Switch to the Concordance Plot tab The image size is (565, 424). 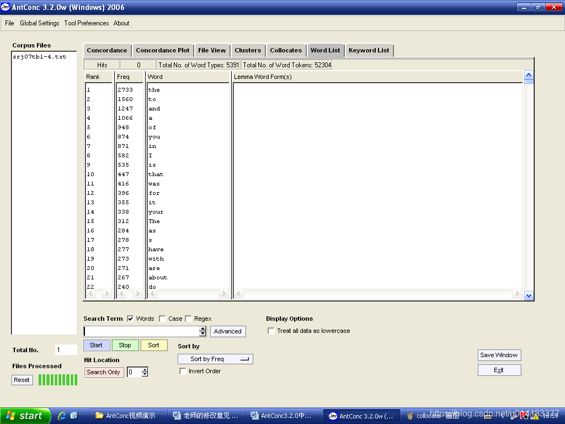(x=163, y=50)
